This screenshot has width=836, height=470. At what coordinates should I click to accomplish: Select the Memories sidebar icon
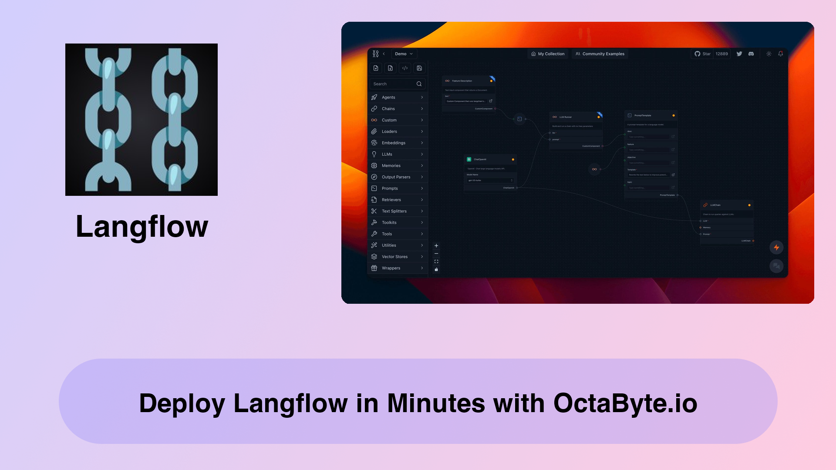(374, 165)
